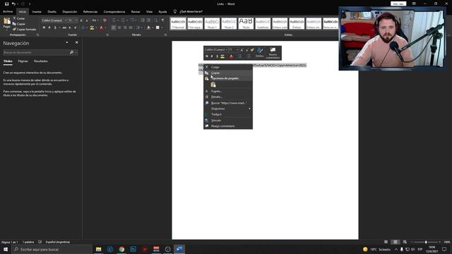Viewport: 452px width, 254px height.
Task: Adjust the zoom slider in status bar
Action: (426, 242)
